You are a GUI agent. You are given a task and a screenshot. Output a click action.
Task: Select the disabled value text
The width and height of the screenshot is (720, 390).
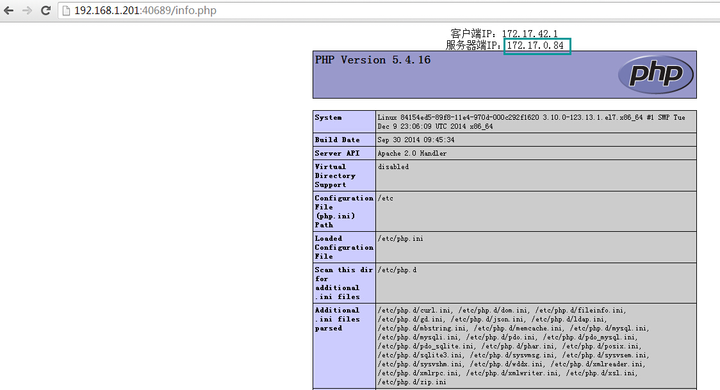coord(393,167)
